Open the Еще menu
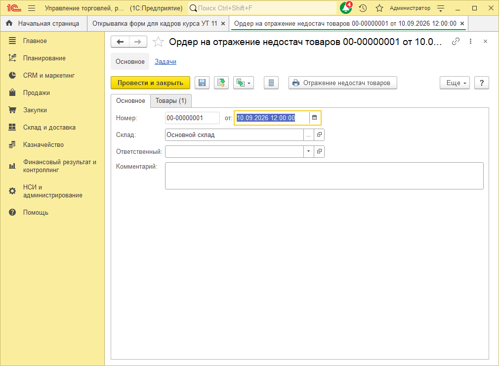 [x=455, y=83]
